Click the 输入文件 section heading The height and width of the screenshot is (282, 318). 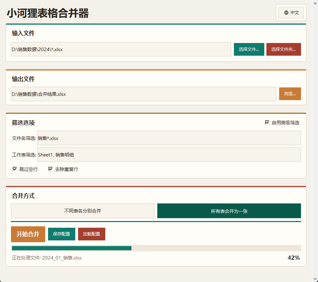(23, 33)
